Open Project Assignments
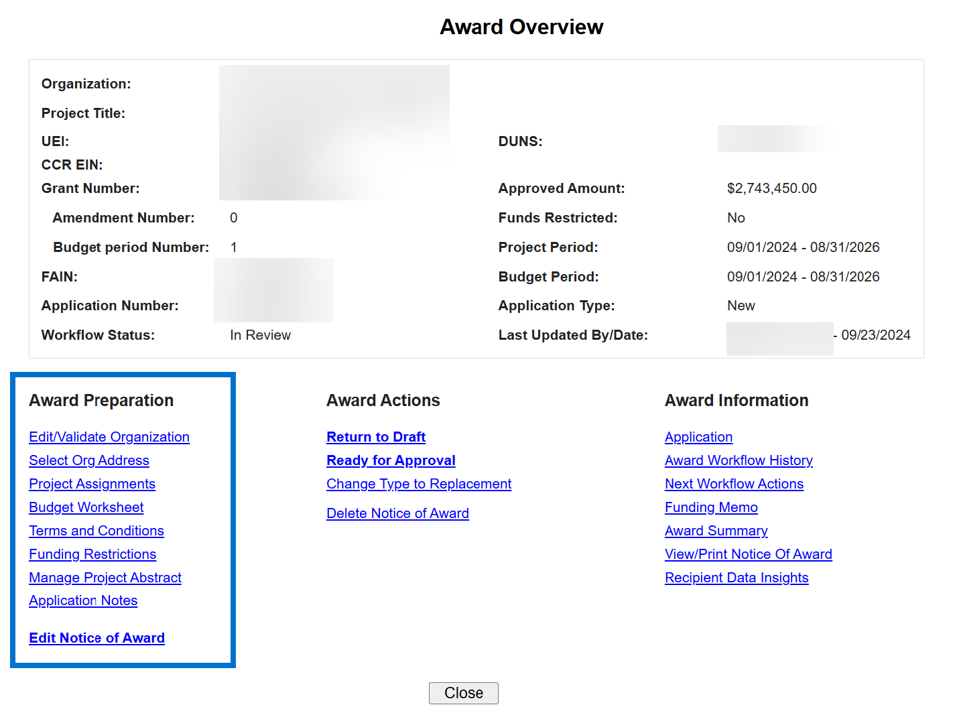This screenshot has width=957, height=711. pyautogui.click(x=92, y=484)
